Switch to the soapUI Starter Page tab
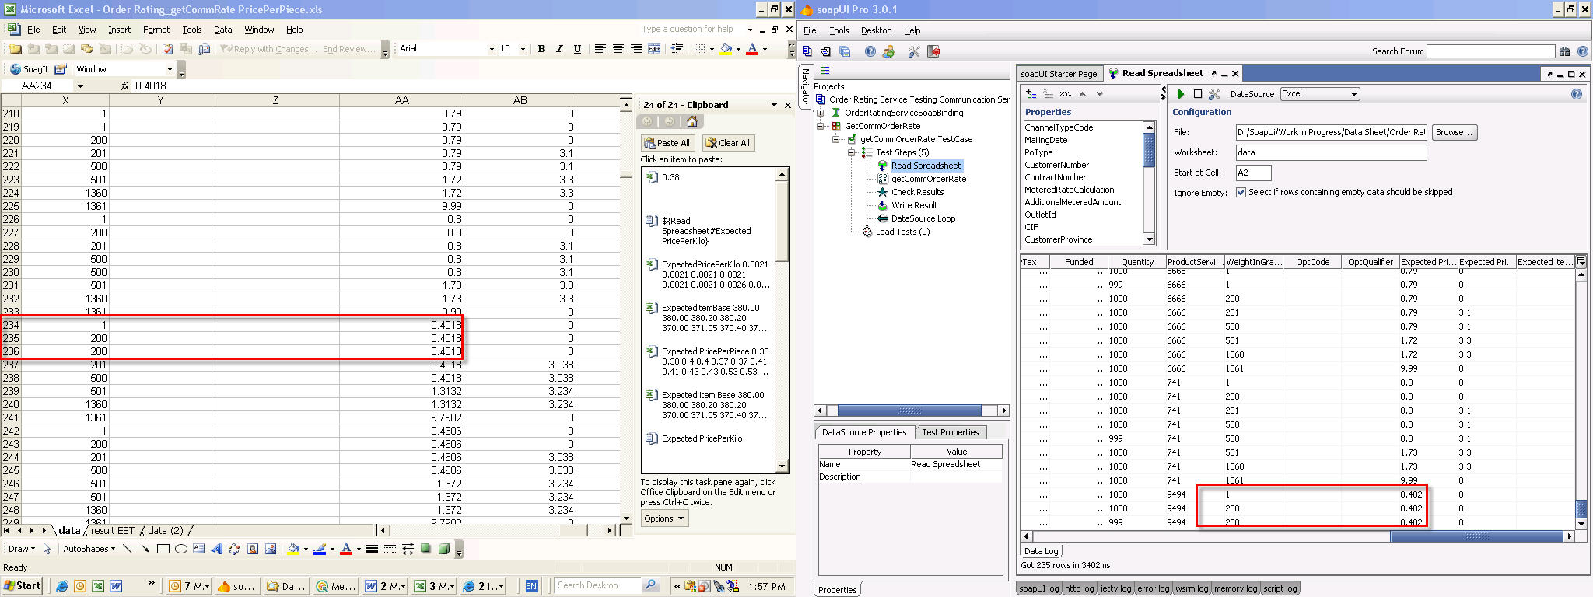 click(x=1058, y=74)
